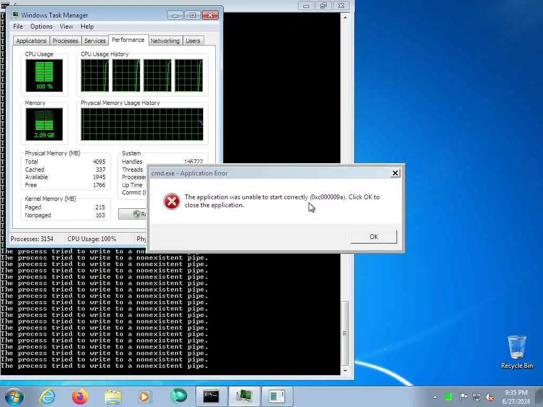The image size is (543, 407).
Task: Close the command prompt window
Action: coord(341,5)
